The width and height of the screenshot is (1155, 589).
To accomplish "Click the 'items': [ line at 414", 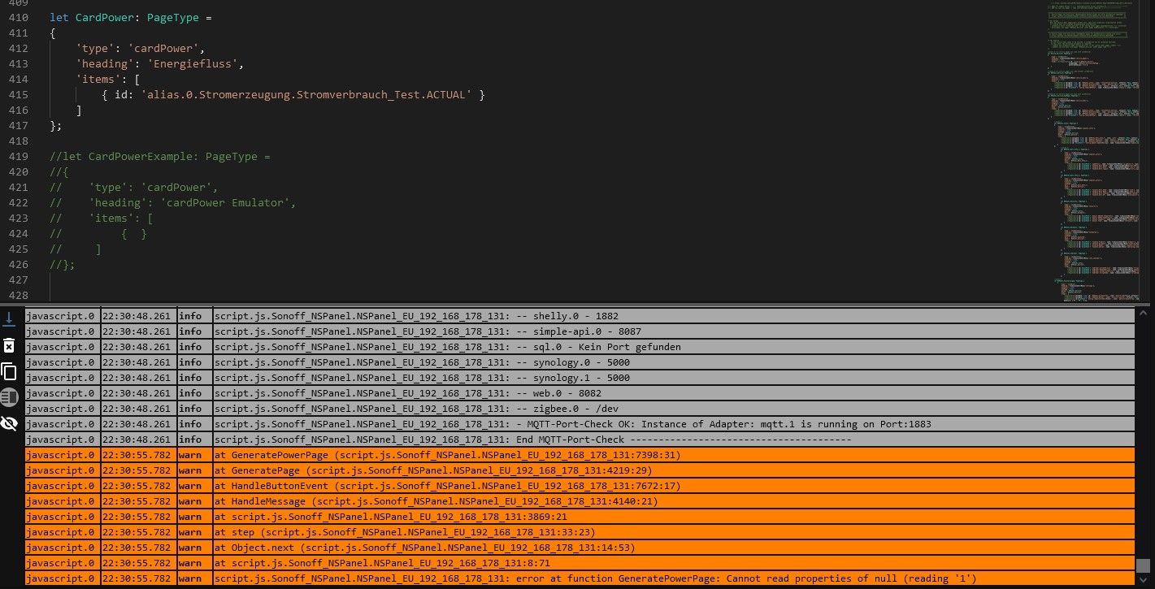I will 107,79.
